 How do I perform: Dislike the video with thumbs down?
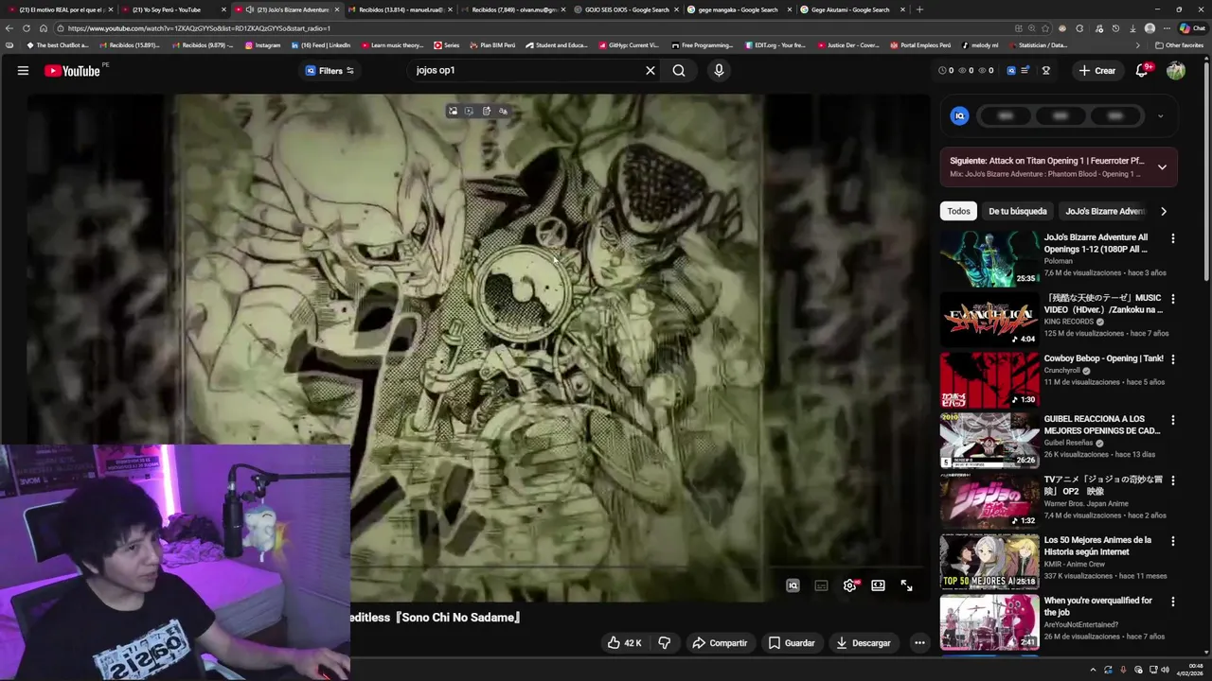point(664,642)
